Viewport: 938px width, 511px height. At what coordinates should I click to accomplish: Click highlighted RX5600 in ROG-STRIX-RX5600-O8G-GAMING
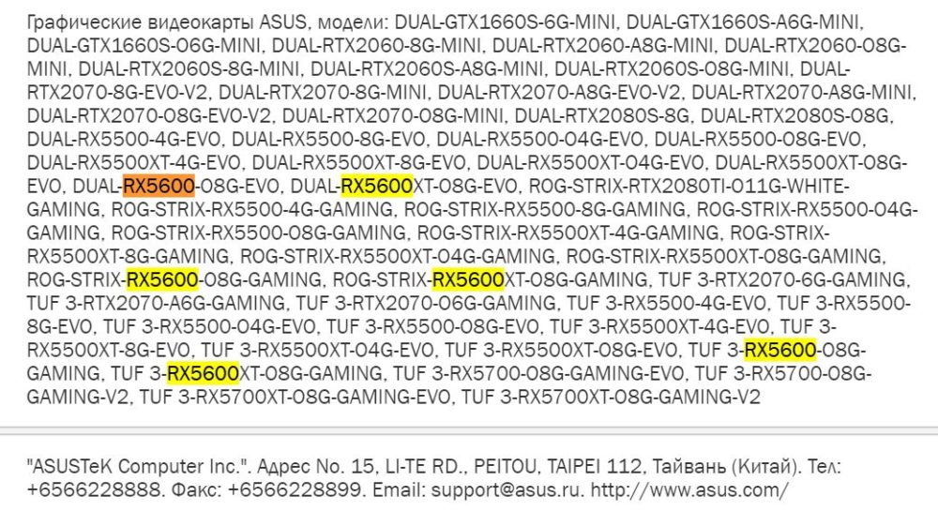(162, 279)
